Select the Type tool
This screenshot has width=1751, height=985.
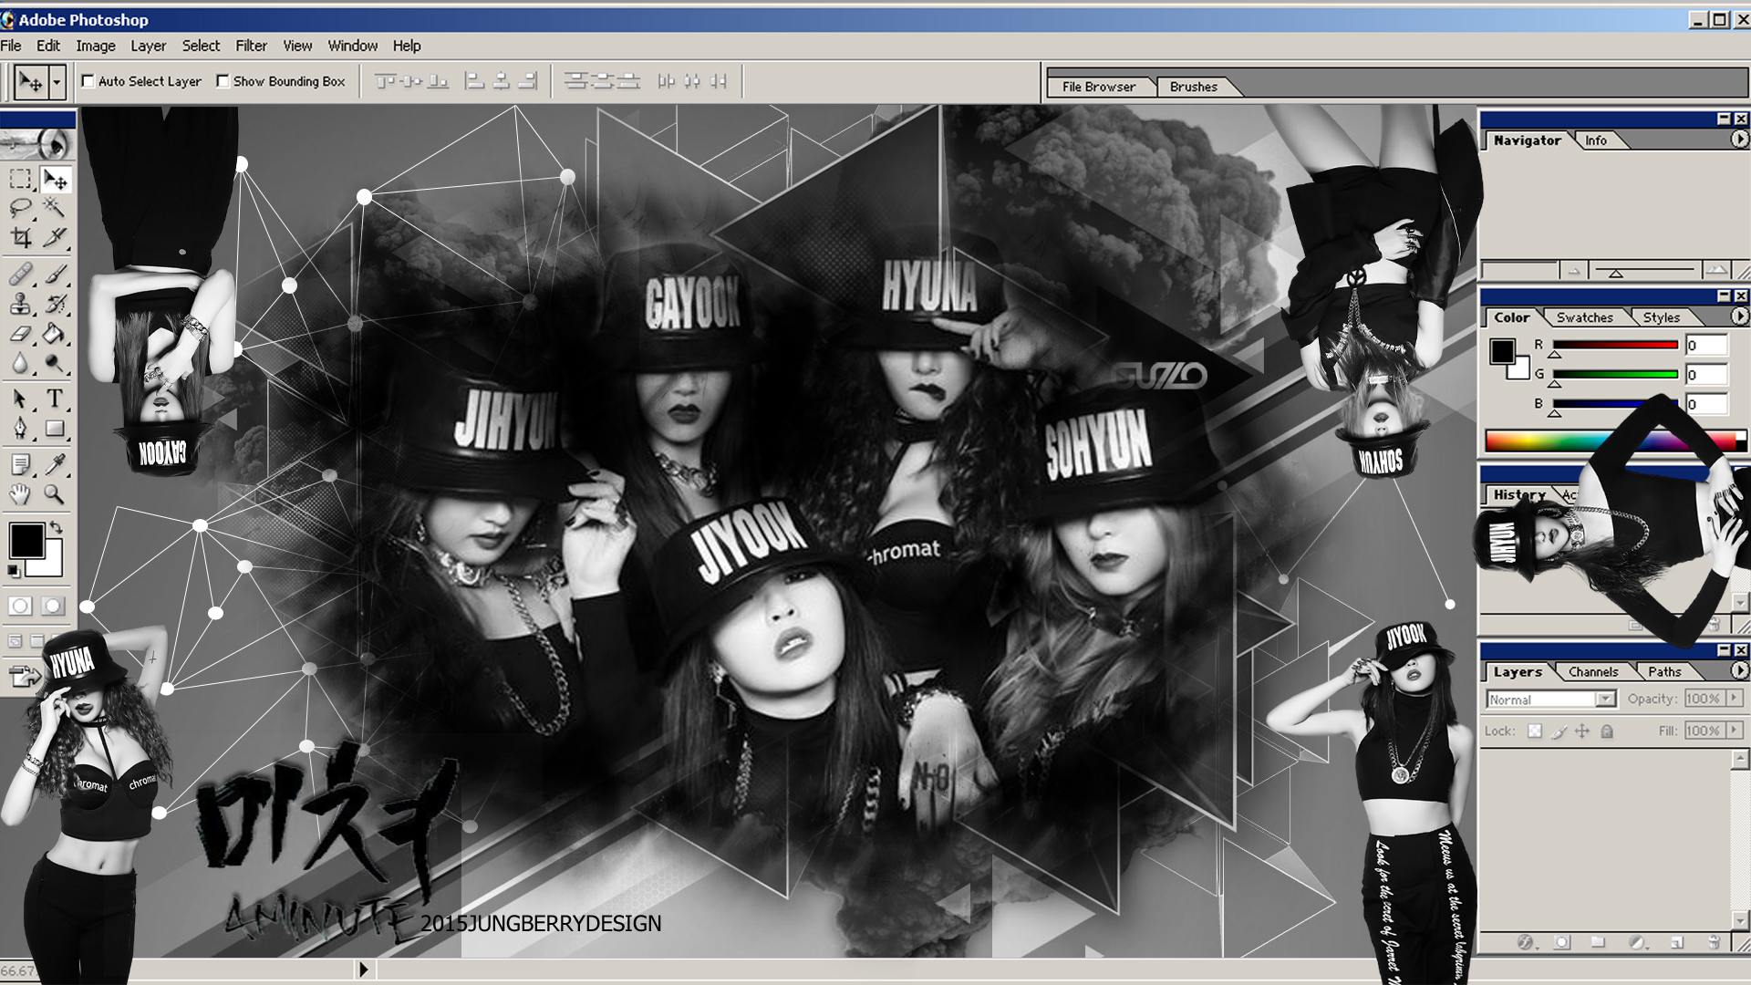55,399
